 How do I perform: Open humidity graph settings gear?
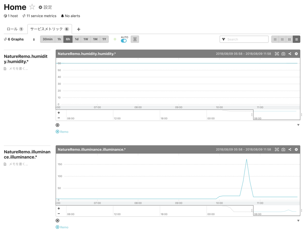(296, 54)
